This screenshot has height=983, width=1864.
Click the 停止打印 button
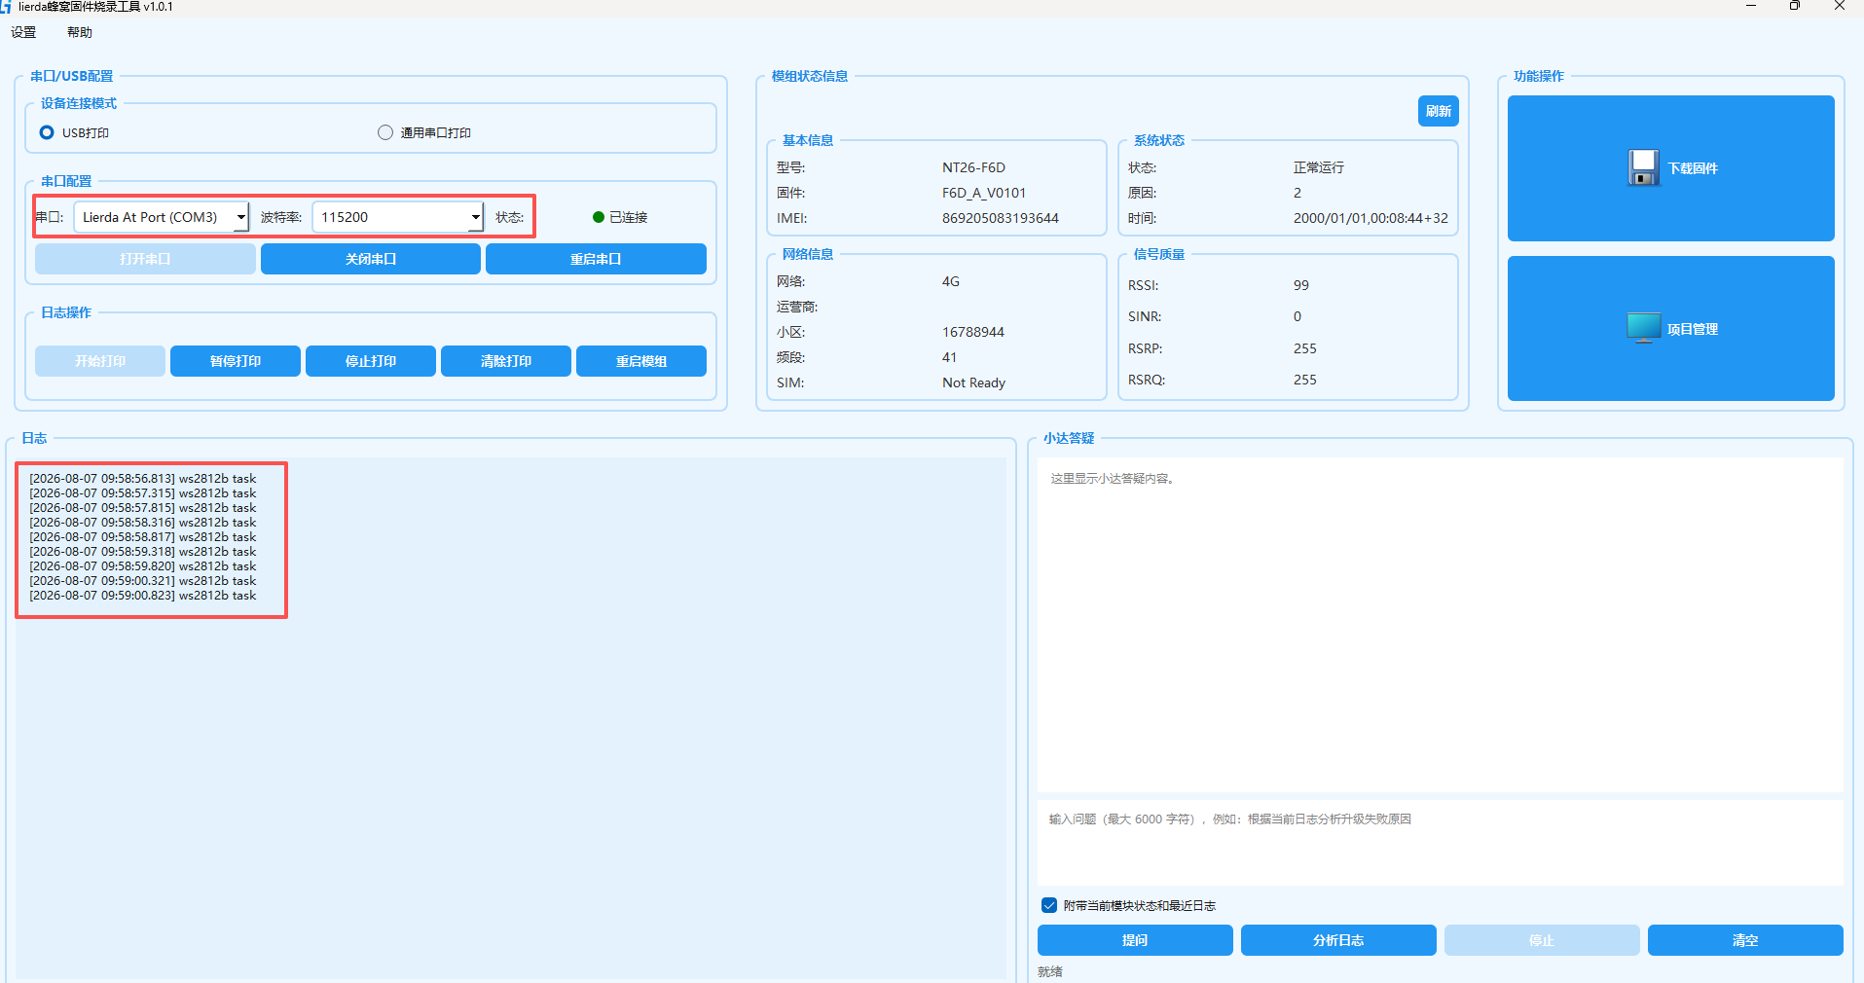371,361
